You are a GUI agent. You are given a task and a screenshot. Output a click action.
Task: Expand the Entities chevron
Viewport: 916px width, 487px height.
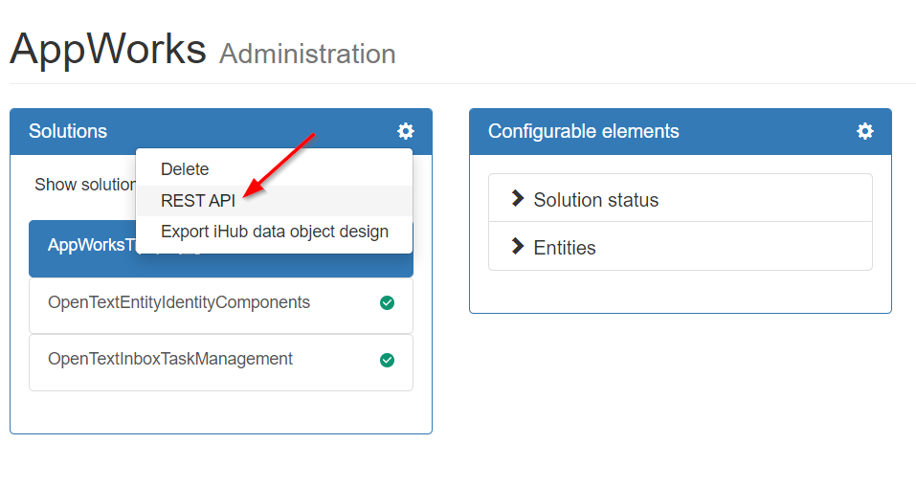tap(517, 247)
